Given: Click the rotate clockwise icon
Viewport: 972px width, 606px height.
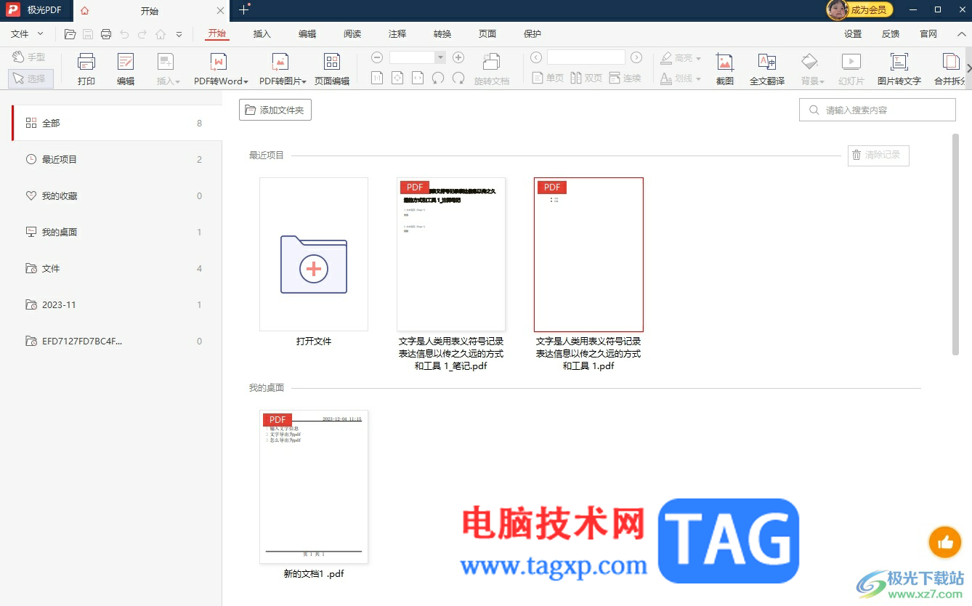Looking at the screenshot, I should 458,78.
